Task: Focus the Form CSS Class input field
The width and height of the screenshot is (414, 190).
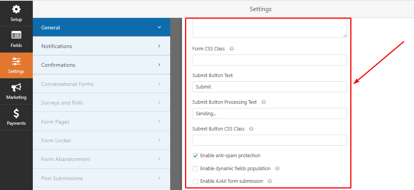Action: pos(269,60)
